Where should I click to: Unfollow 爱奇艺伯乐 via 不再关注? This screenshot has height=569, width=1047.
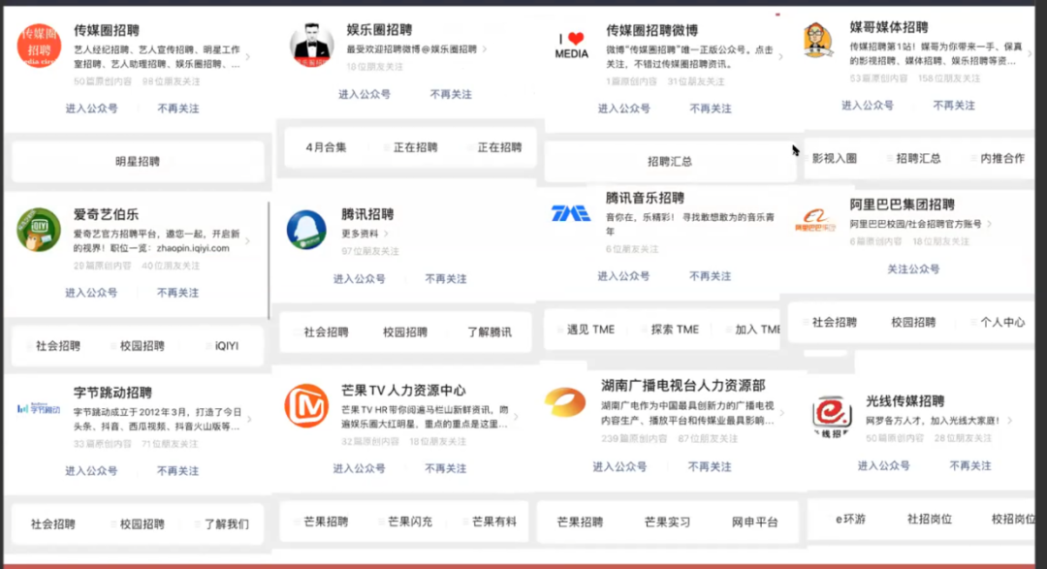click(x=178, y=293)
